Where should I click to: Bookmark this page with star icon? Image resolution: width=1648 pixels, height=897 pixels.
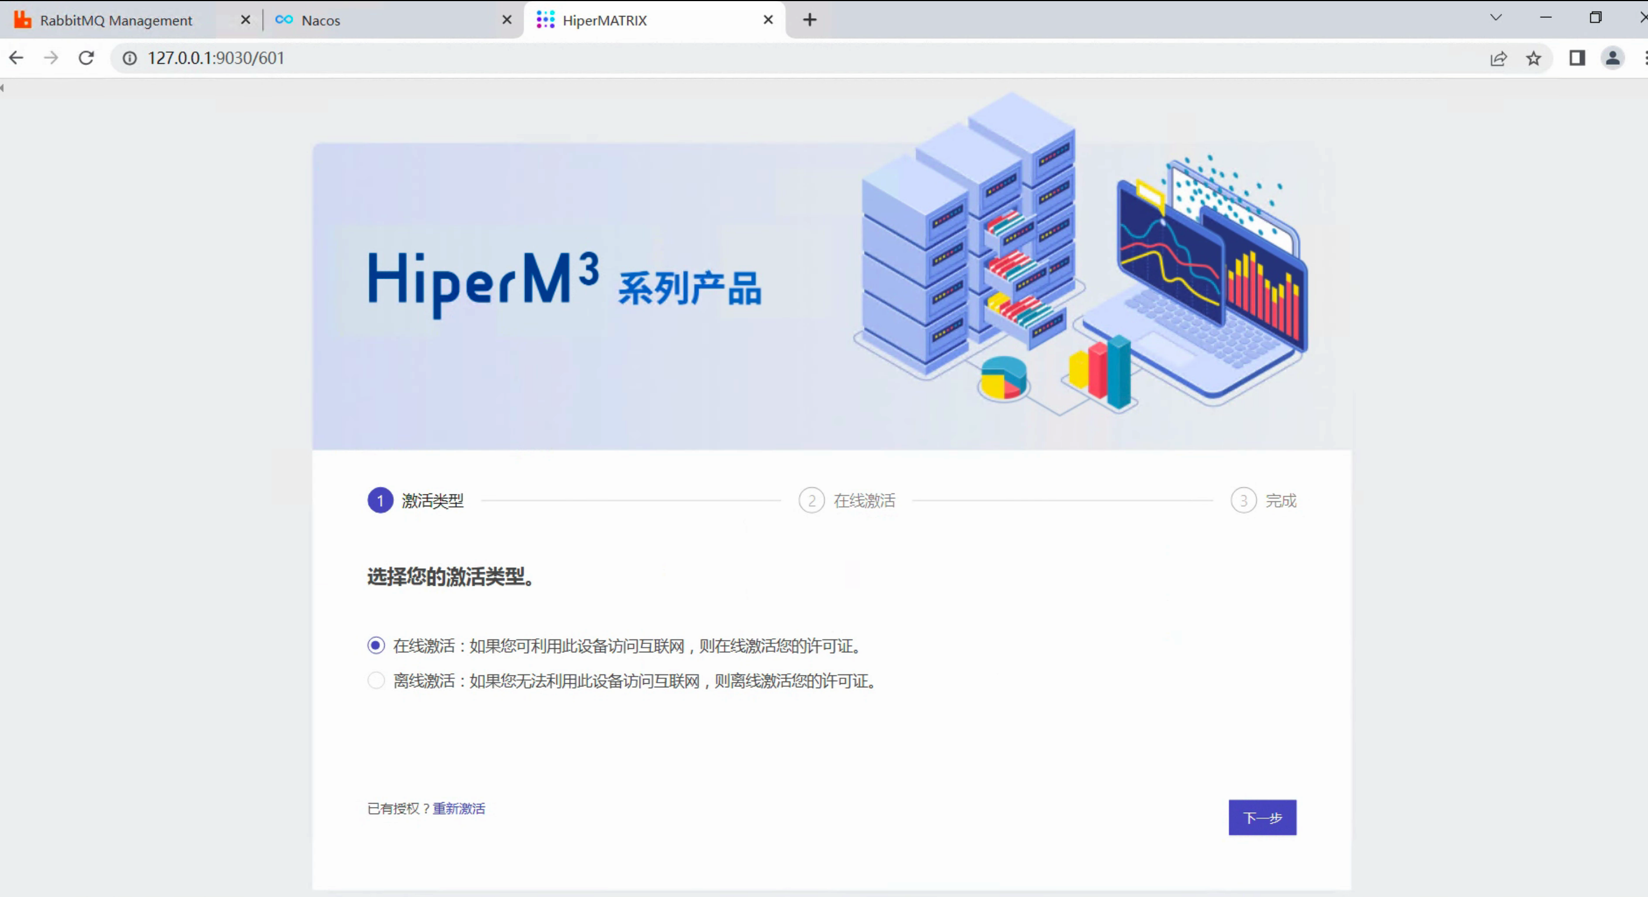(1534, 59)
